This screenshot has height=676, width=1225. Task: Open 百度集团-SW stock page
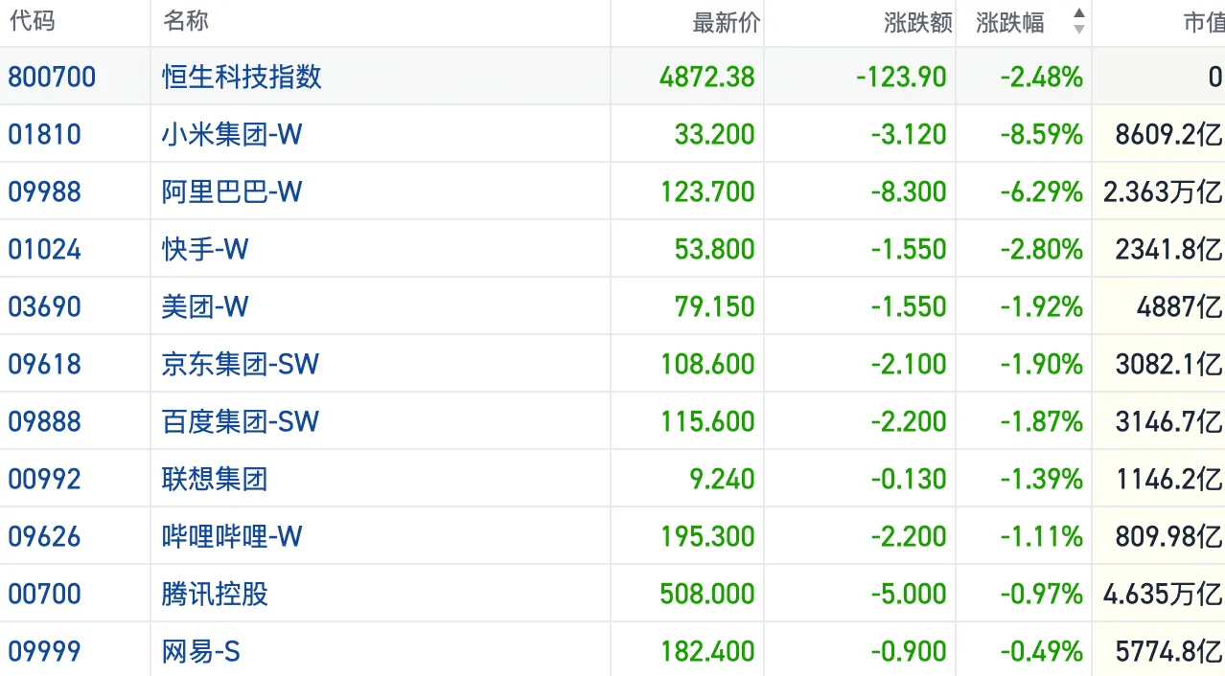pos(240,421)
